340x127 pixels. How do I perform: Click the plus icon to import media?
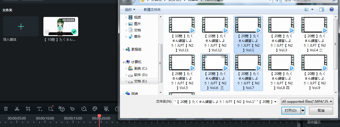click(x=21, y=26)
